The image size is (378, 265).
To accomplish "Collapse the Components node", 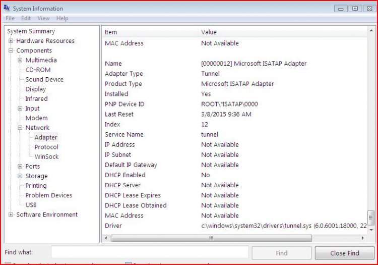I will [x=11, y=50].
